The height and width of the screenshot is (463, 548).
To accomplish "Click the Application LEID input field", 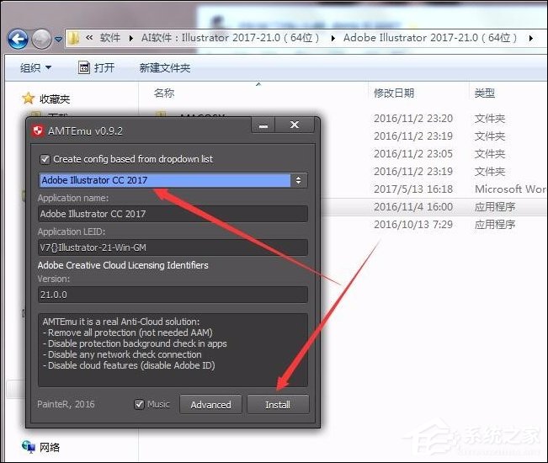I will click(x=173, y=247).
